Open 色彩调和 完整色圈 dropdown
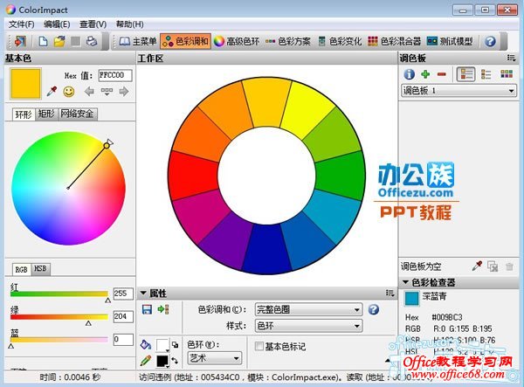The width and height of the screenshot is (524, 387). (x=308, y=309)
